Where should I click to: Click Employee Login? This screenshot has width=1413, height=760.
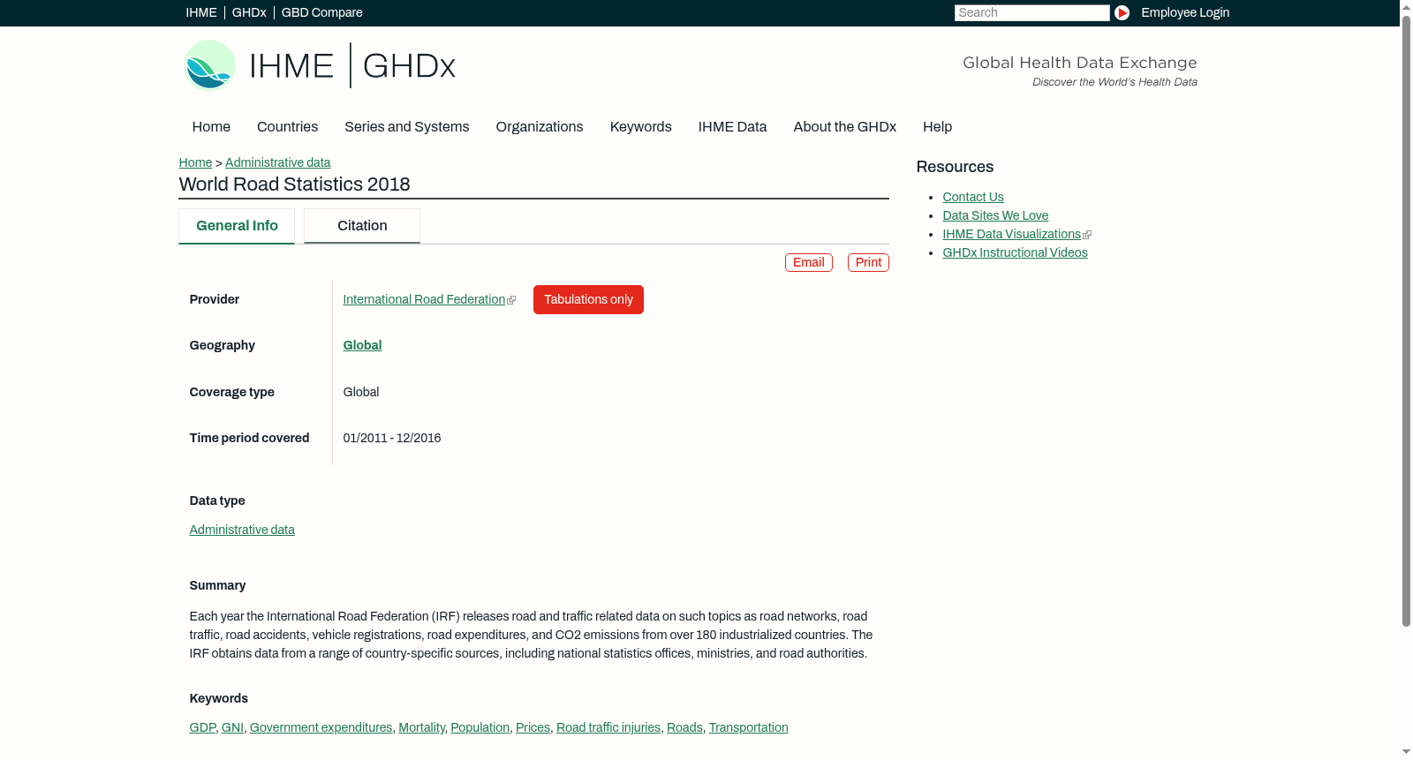1185,12
